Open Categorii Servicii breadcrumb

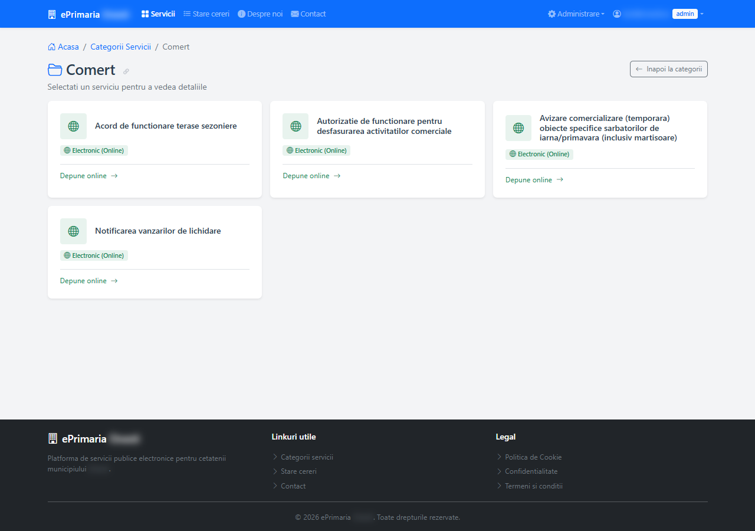tap(120, 47)
